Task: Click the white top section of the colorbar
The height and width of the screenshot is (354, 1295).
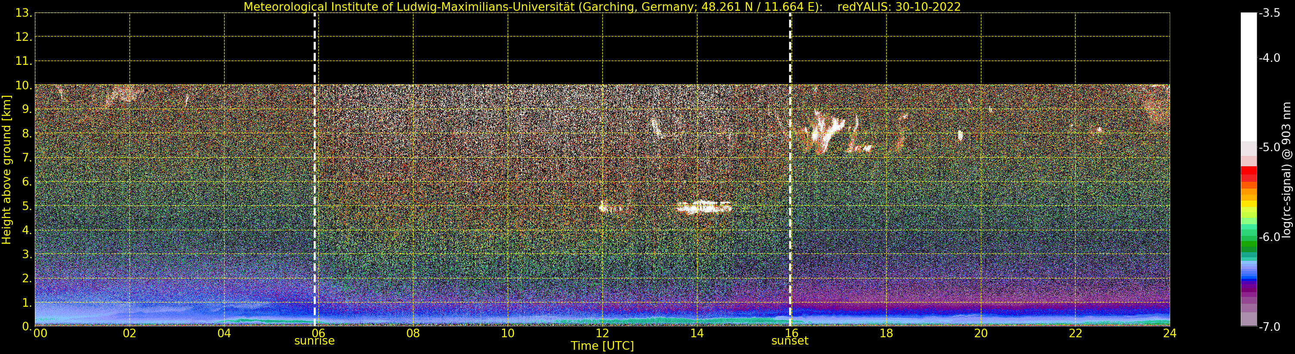Action: pos(1249,76)
